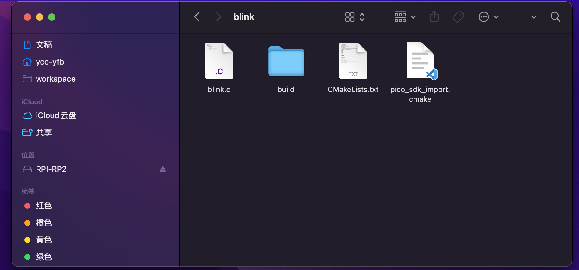Select the build folder icon
Image resolution: width=579 pixels, height=270 pixels.
(x=286, y=61)
